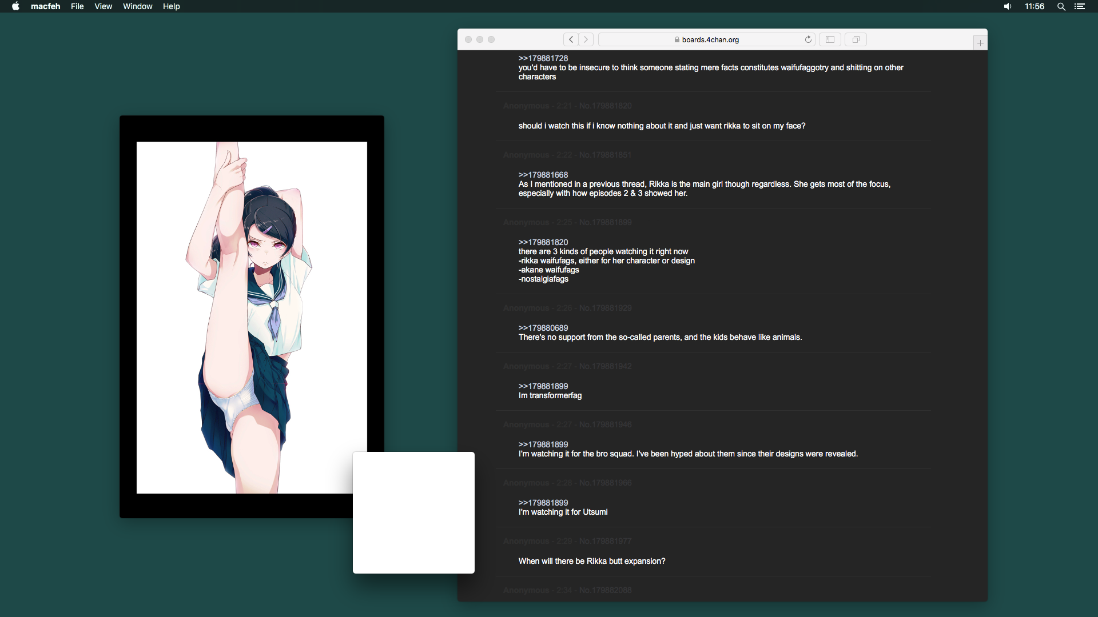
Task: Toggle the browser sidebar button
Action: [830, 39]
